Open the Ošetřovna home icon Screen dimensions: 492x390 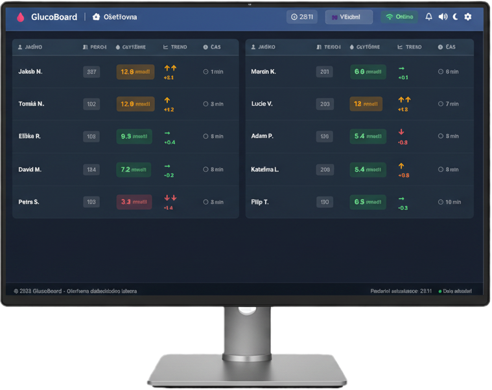[96, 17]
